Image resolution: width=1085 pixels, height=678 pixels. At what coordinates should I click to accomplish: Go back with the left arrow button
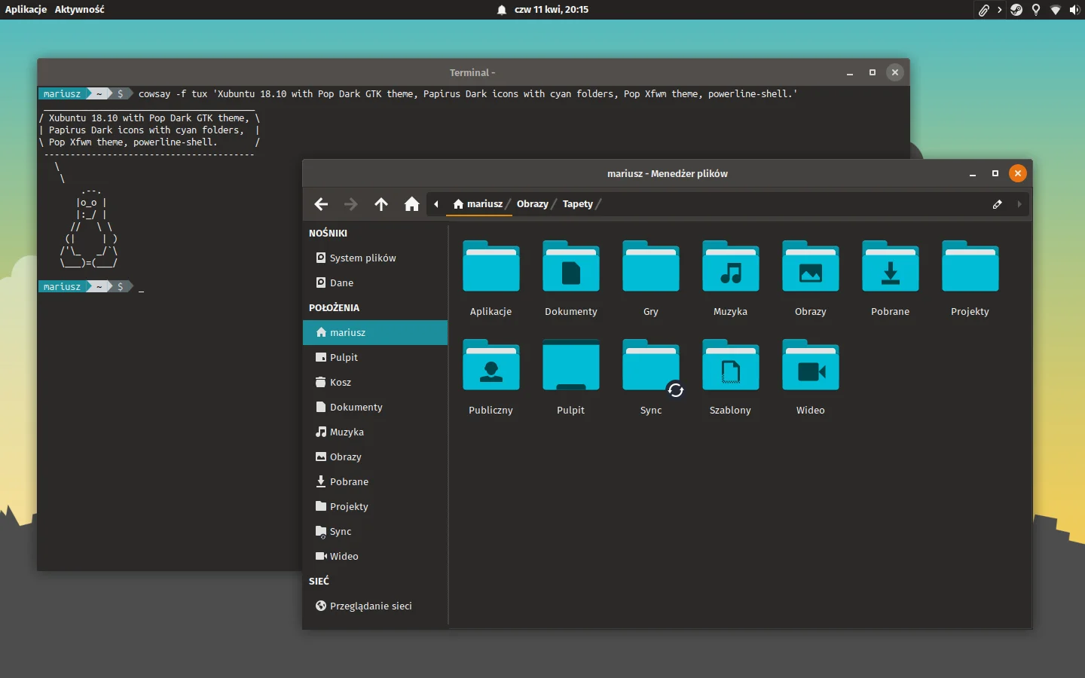(x=321, y=204)
